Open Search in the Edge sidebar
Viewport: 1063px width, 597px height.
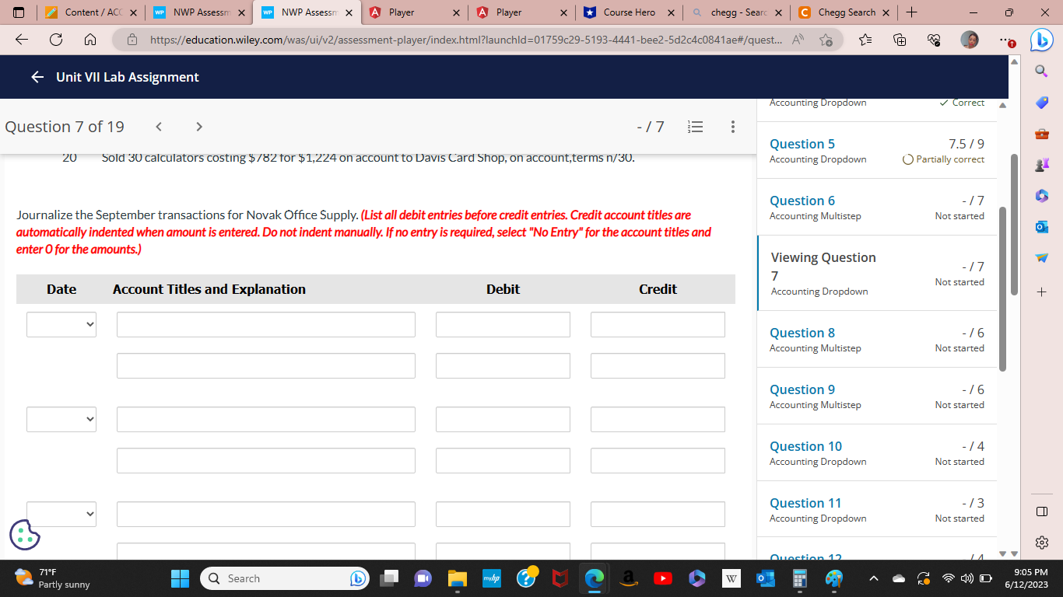click(1043, 72)
